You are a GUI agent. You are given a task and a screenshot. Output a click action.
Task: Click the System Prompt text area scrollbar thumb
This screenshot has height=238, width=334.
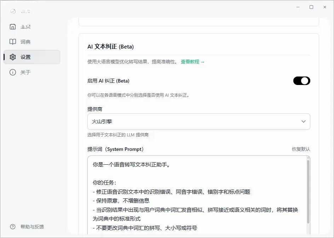(x=308, y=192)
